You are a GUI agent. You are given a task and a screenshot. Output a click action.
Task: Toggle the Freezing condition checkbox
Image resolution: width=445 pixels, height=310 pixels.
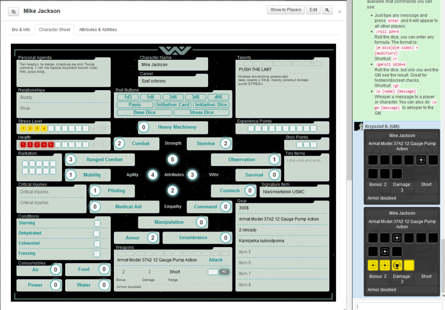[97, 254]
